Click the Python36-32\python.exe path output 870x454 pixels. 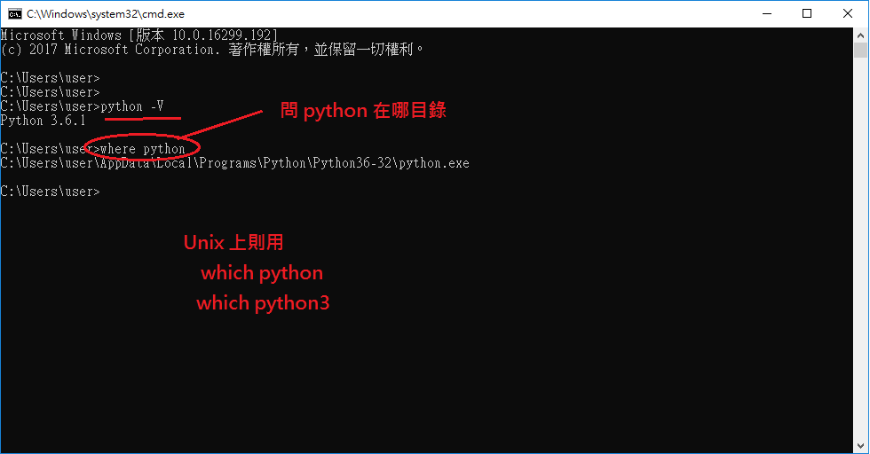pos(234,163)
